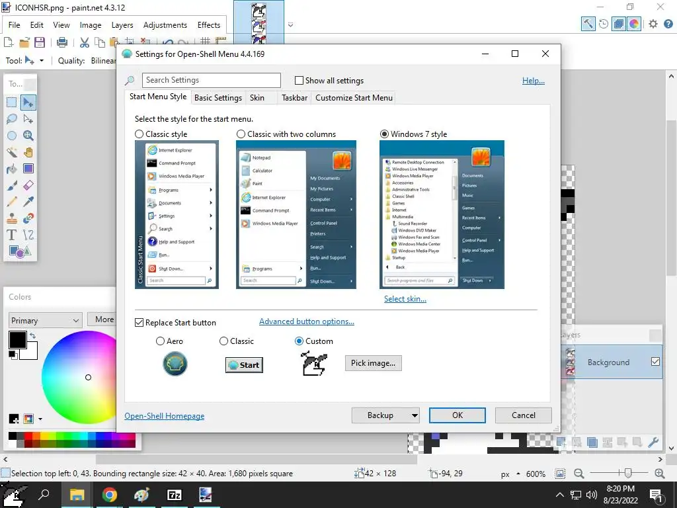Click the Print icon in paint.net toolbar
677x508 pixels.
point(62,42)
